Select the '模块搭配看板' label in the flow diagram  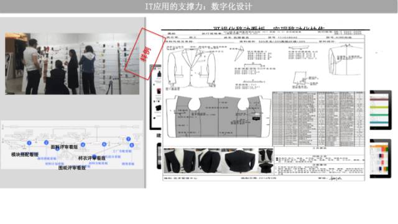[25, 154]
